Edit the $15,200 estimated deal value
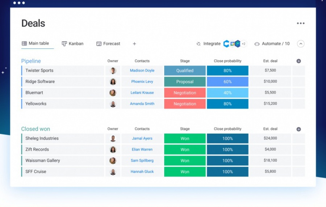This screenshot has height=207, width=326. (x=270, y=103)
